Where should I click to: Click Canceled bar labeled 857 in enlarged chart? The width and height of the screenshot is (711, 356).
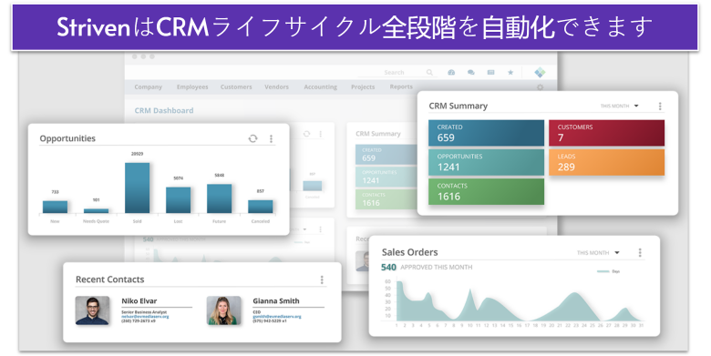click(261, 207)
